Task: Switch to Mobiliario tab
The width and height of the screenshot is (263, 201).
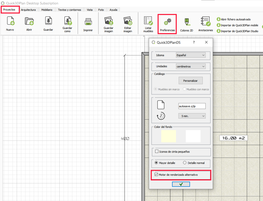Action: [47, 10]
